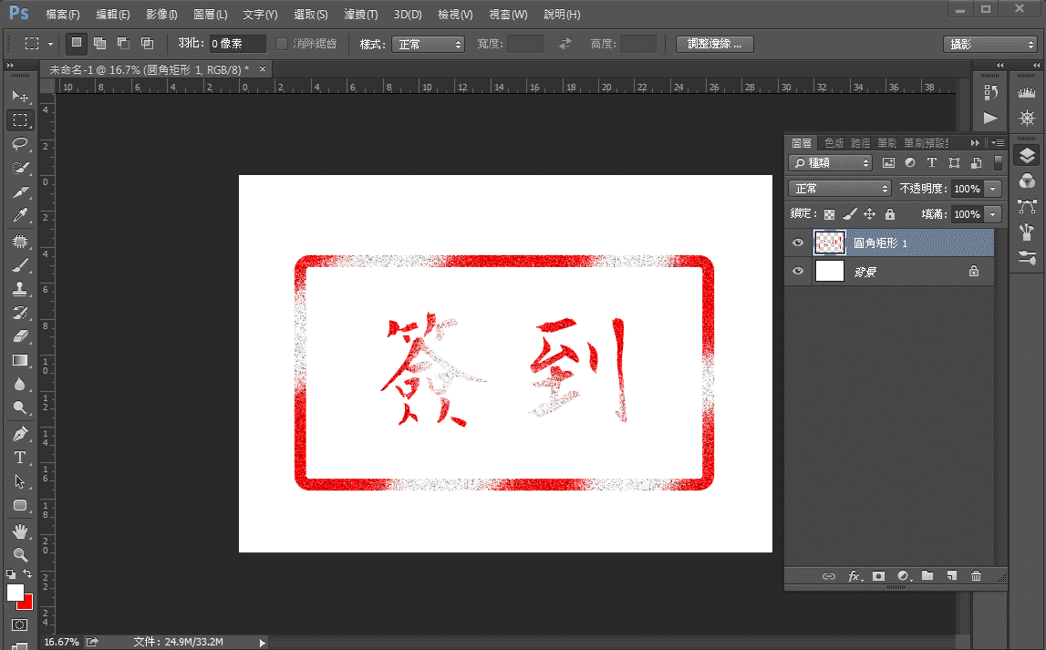The image size is (1046, 650).
Task: Open the Actions panel play icon
Action: 990,119
